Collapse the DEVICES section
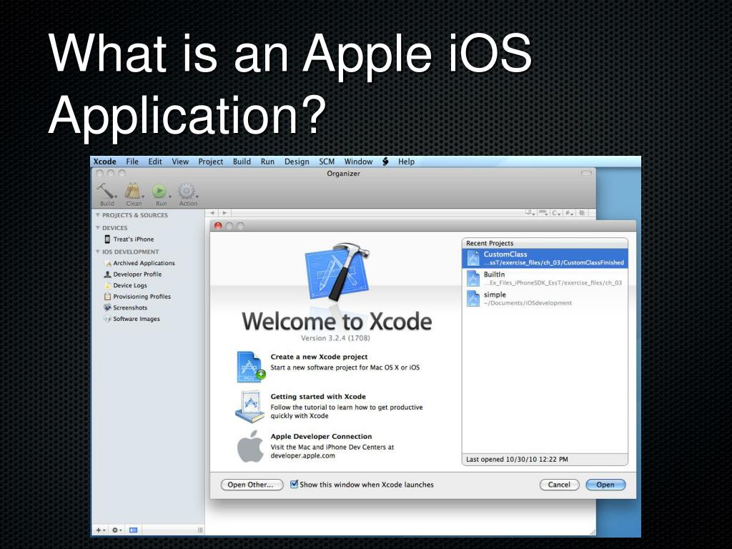Image resolution: width=732 pixels, height=549 pixels. pyautogui.click(x=97, y=228)
